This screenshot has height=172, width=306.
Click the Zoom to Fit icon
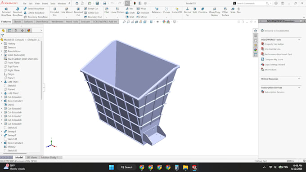click(124, 22)
